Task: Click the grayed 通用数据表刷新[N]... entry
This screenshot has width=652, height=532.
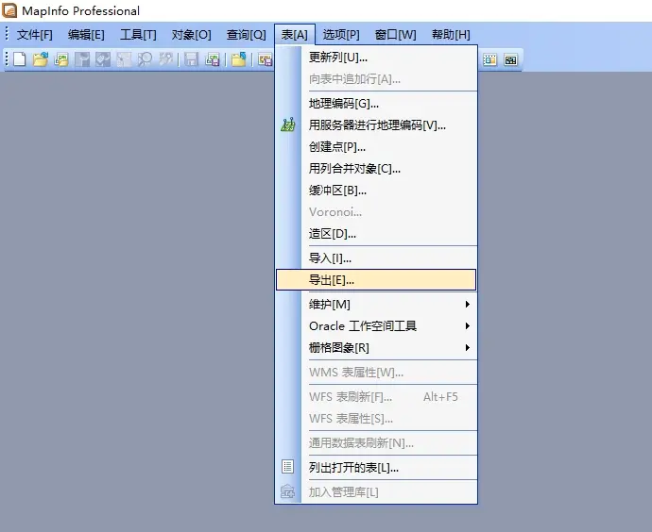Action: [376, 442]
